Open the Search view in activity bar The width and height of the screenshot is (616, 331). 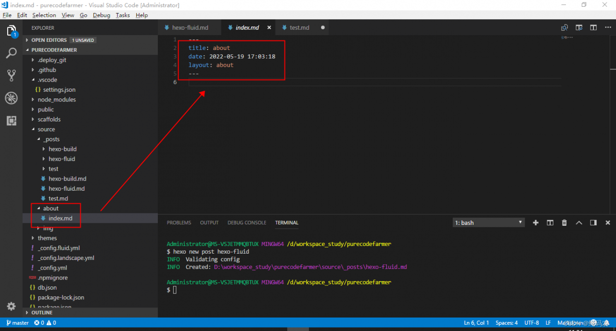tap(12, 53)
